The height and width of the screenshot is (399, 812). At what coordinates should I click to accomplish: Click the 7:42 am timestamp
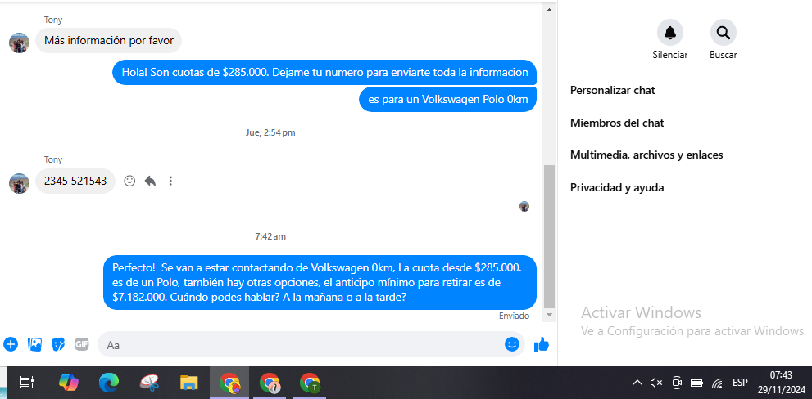270,237
